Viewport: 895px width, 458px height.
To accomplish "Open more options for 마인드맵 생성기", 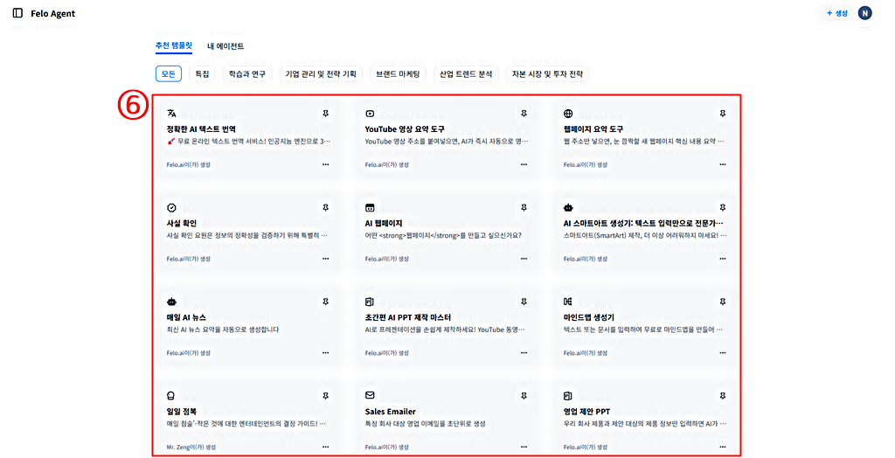I will (x=723, y=353).
